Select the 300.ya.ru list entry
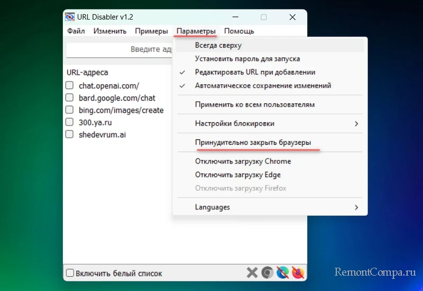 (95, 122)
